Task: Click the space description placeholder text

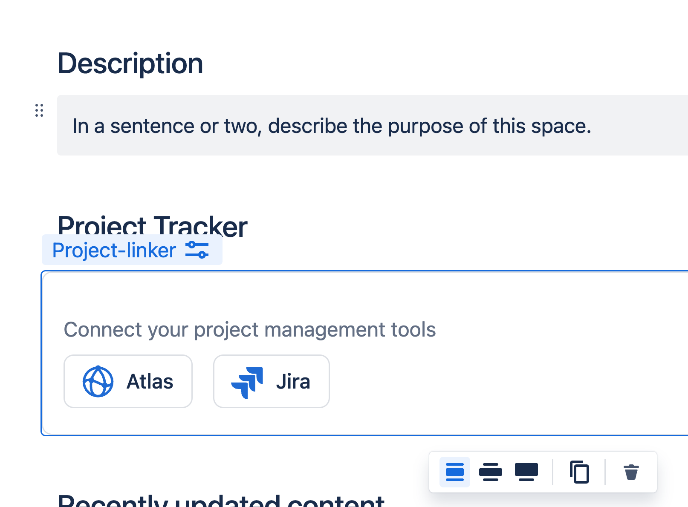Action: pyautogui.click(x=332, y=125)
